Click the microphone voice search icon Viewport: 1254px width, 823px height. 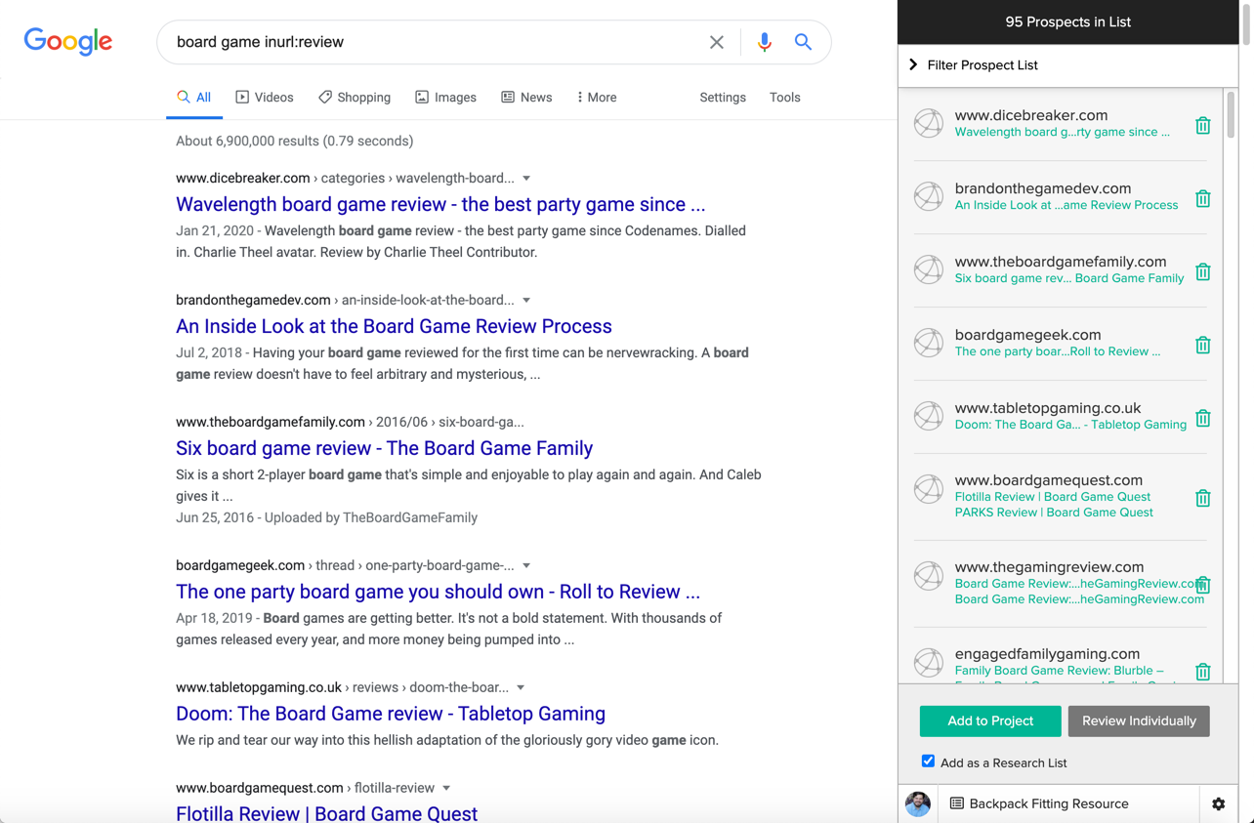764,42
